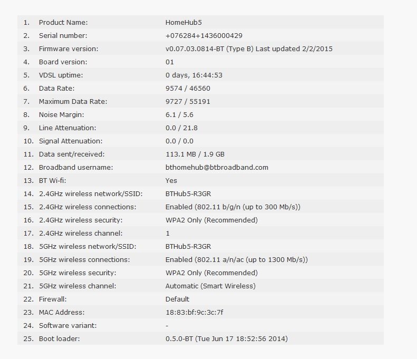Select the Data sent/received value
The height and width of the screenshot is (359, 417).
[x=195, y=154]
